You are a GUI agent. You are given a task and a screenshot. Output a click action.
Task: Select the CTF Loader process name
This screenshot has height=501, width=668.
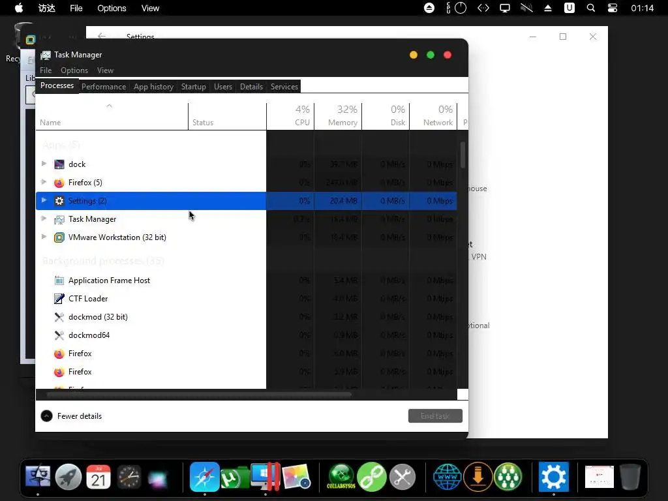tap(88, 299)
